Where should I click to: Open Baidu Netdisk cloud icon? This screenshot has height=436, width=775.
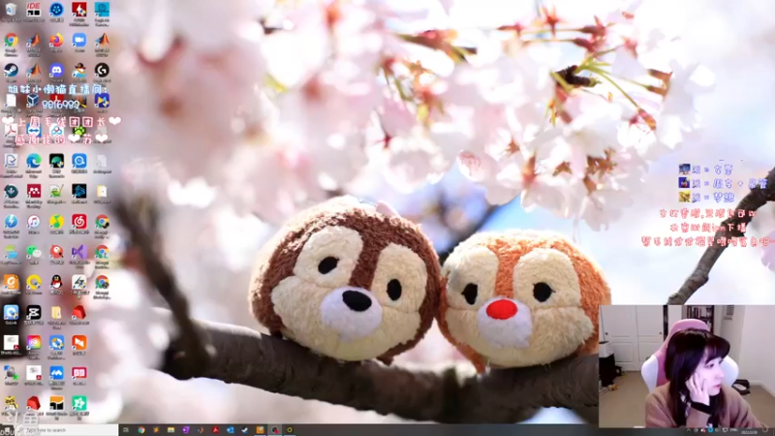point(56,131)
